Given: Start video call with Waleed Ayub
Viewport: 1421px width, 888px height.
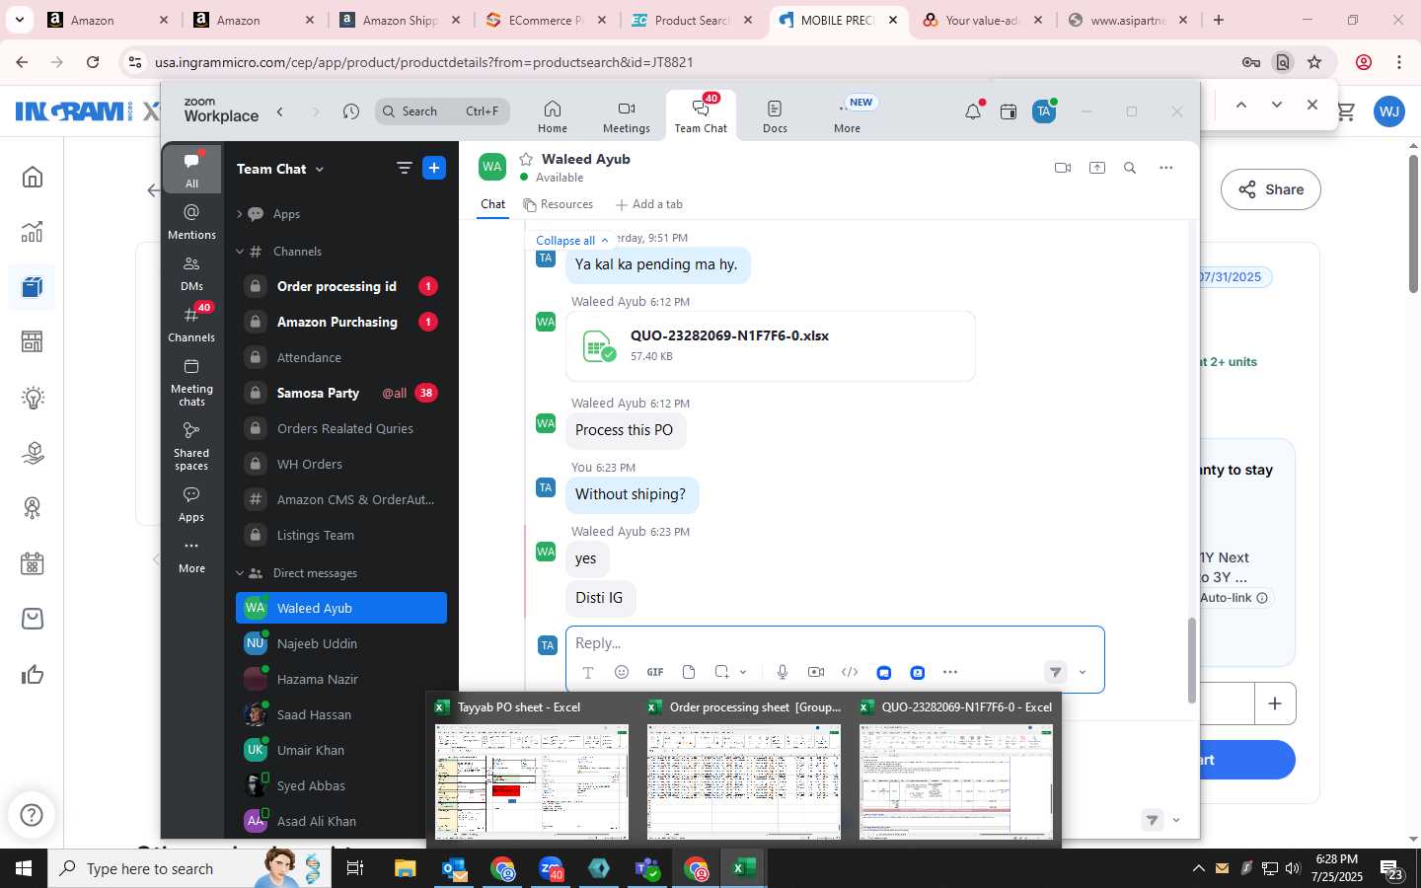Looking at the screenshot, I should click(x=1063, y=168).
